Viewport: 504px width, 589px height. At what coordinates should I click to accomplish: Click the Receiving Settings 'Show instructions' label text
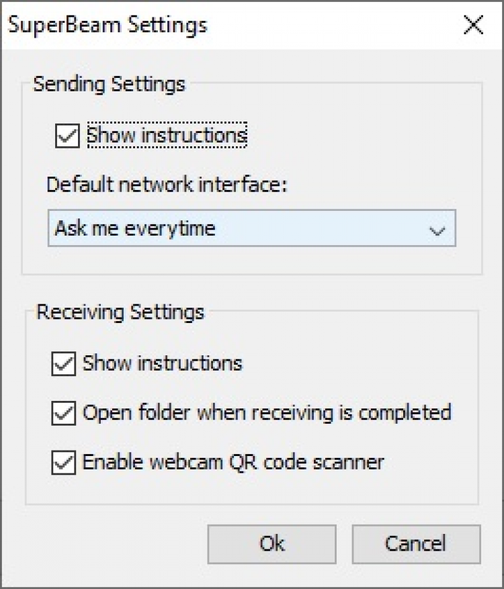click(x=162, y=364)
